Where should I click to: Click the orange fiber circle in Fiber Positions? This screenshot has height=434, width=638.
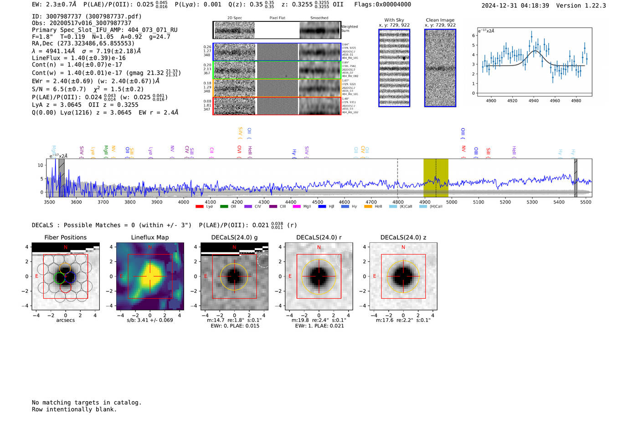tap(65, 268)
